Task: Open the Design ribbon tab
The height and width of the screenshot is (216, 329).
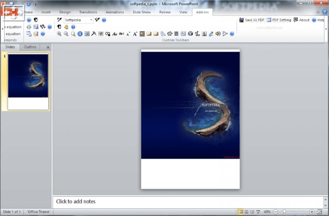Action: (x=65, y=12)
